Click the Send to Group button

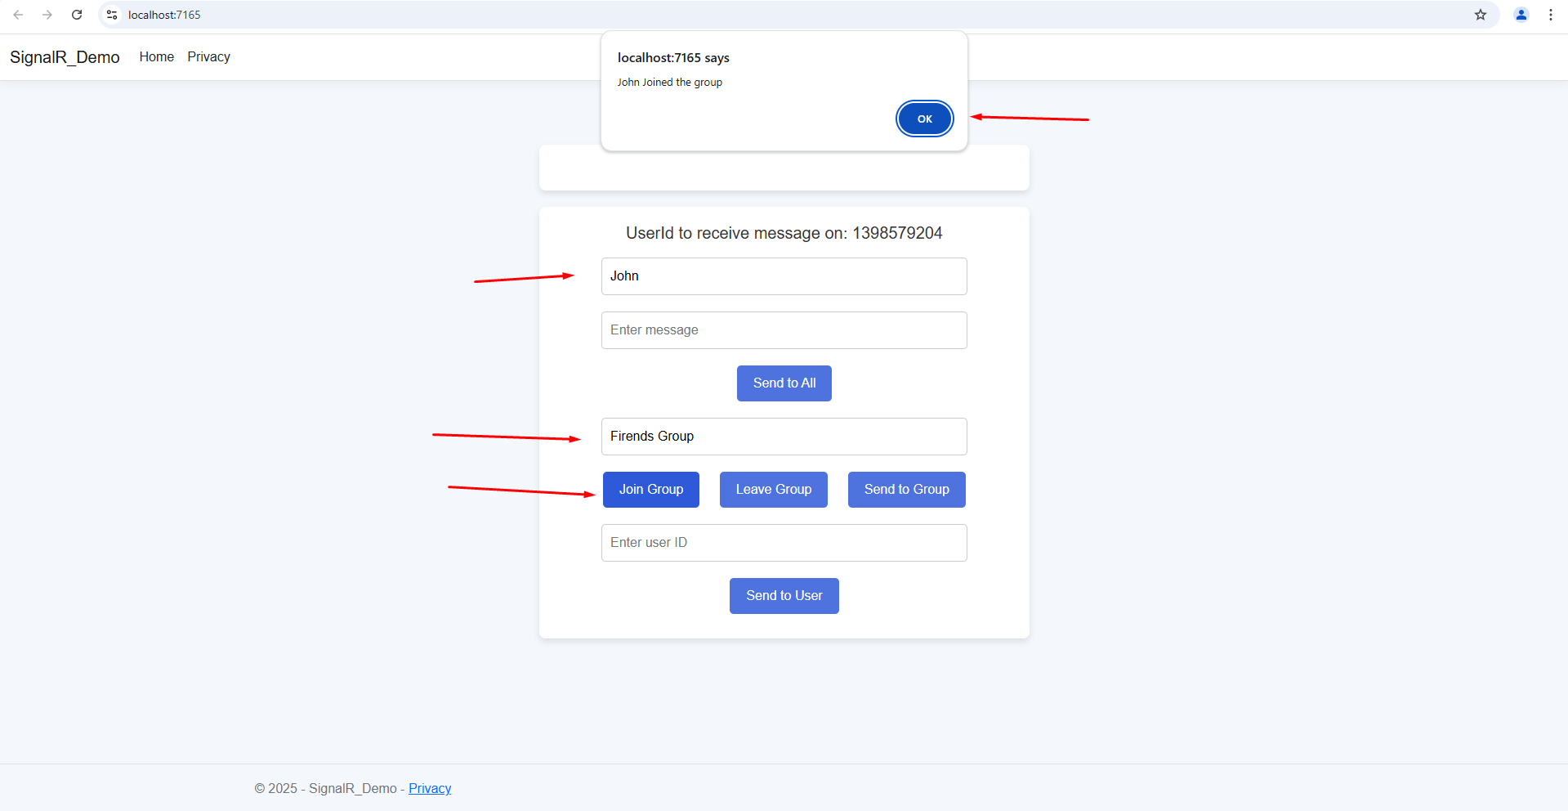[906, 489]
